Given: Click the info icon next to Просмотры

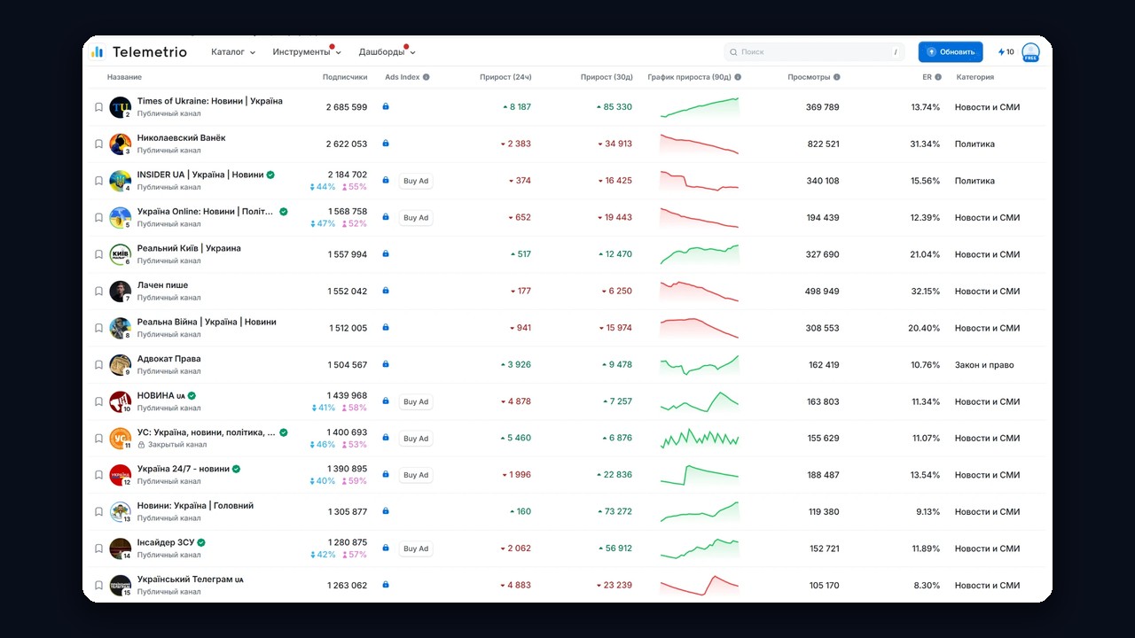Looking at the screenshot, I should point(837,77).
